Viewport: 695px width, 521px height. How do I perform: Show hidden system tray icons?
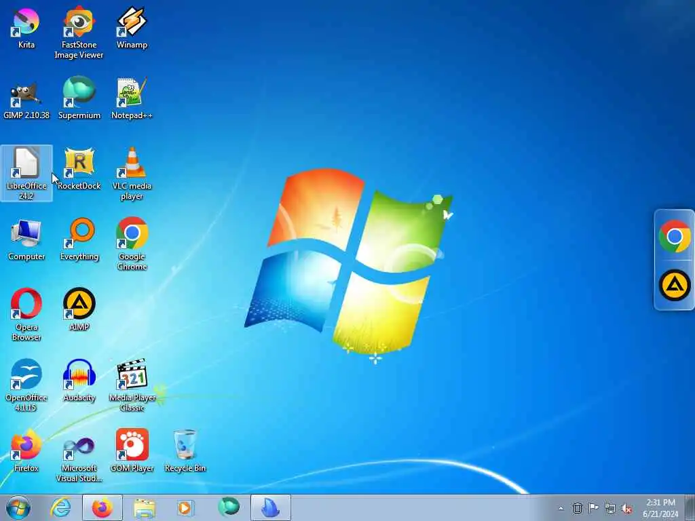(561, 508)
